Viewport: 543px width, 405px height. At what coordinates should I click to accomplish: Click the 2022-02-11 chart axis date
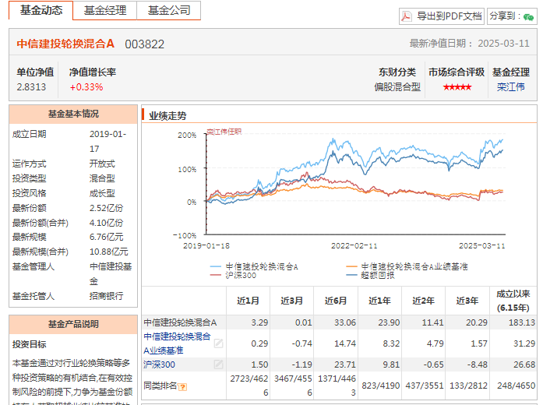354,246
